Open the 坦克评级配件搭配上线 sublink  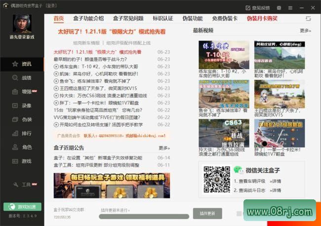(x=128, y=43)
